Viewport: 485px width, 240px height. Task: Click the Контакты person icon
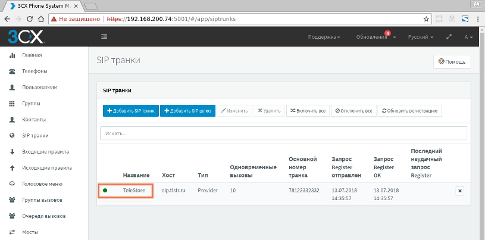[12, 120]
